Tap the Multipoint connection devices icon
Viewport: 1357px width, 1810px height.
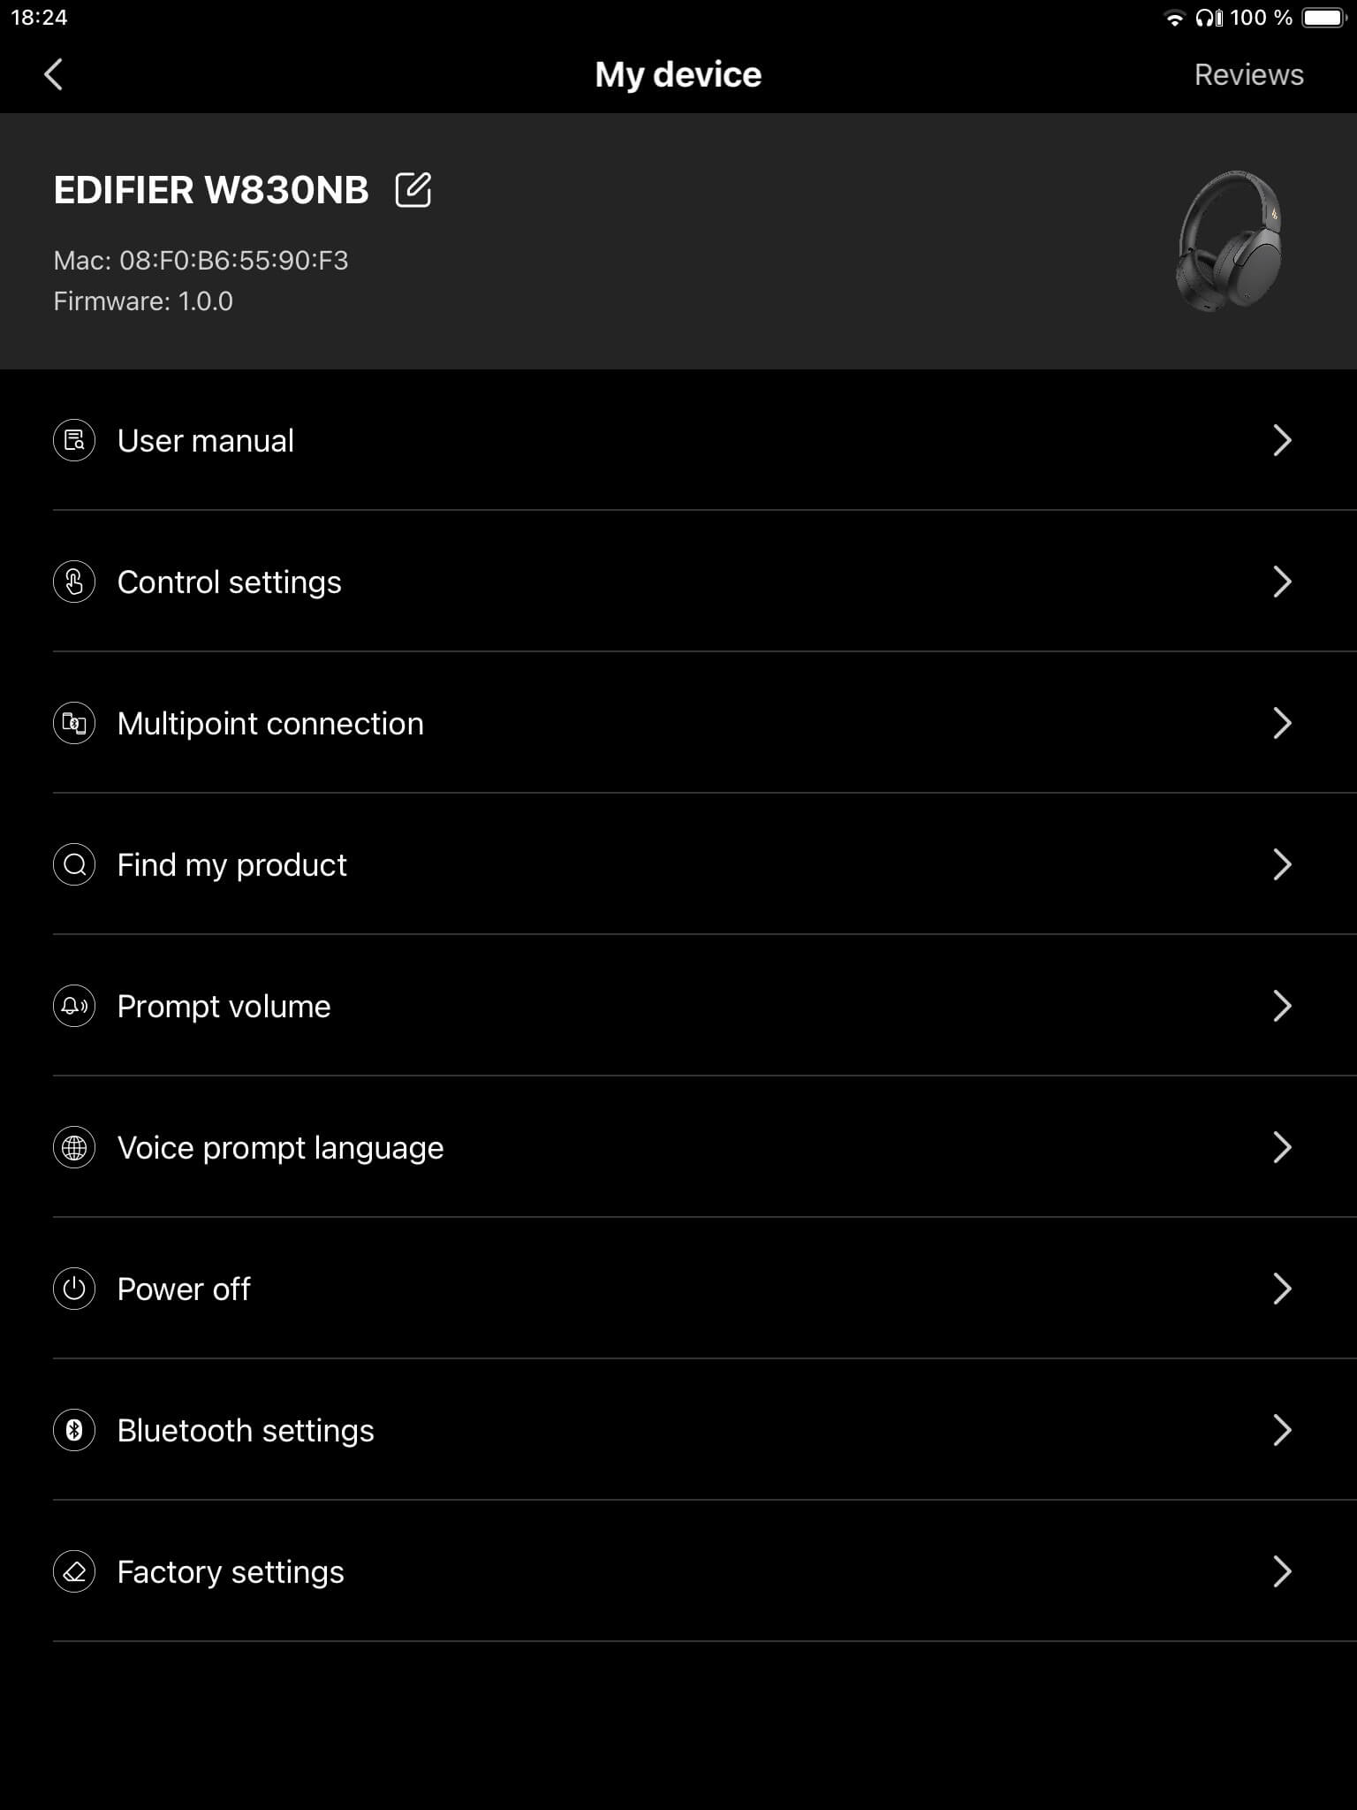click(x=74, y=723)
